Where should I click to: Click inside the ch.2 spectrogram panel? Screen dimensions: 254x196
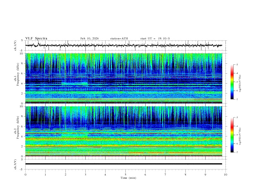coord(123,131)
